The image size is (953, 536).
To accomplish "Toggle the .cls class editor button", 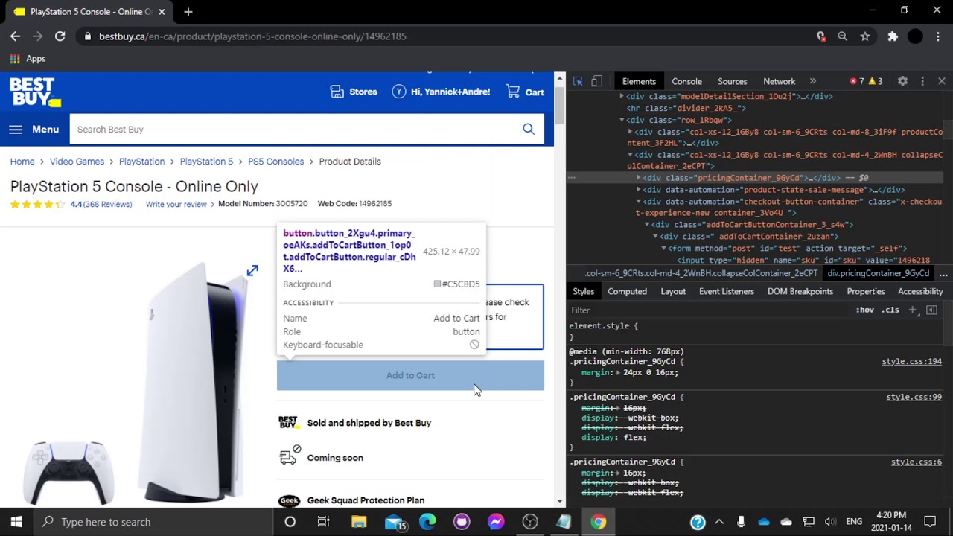I will tap(890, 310).
